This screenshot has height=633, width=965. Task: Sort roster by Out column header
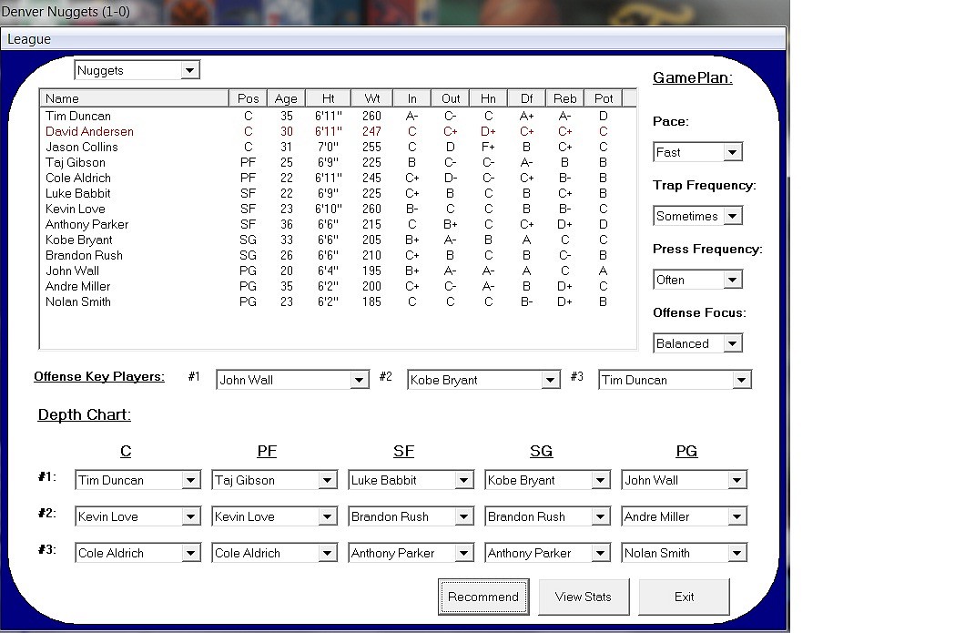[451, 98]
